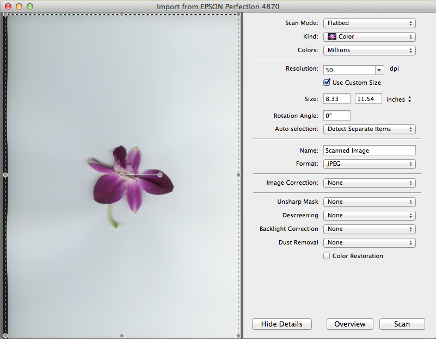
Task: Click the left edge selection handle
Action: 5,175
